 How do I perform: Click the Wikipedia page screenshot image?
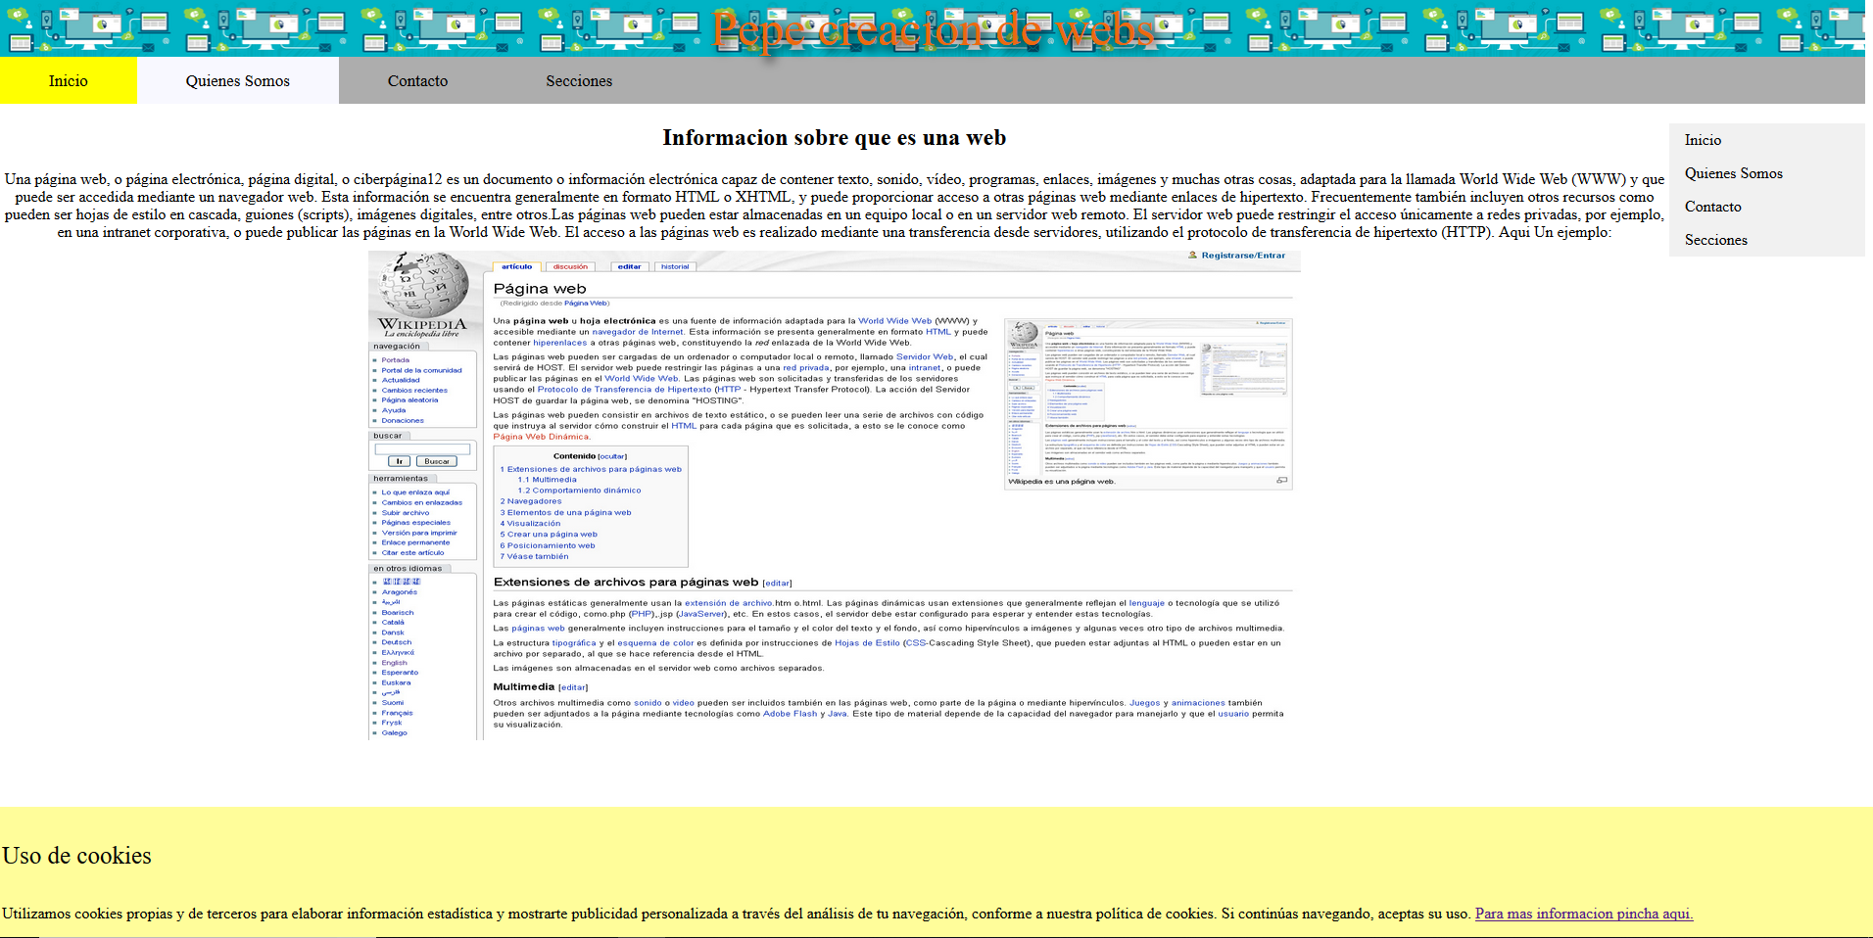pyautogui.click(x=835, y=495)
